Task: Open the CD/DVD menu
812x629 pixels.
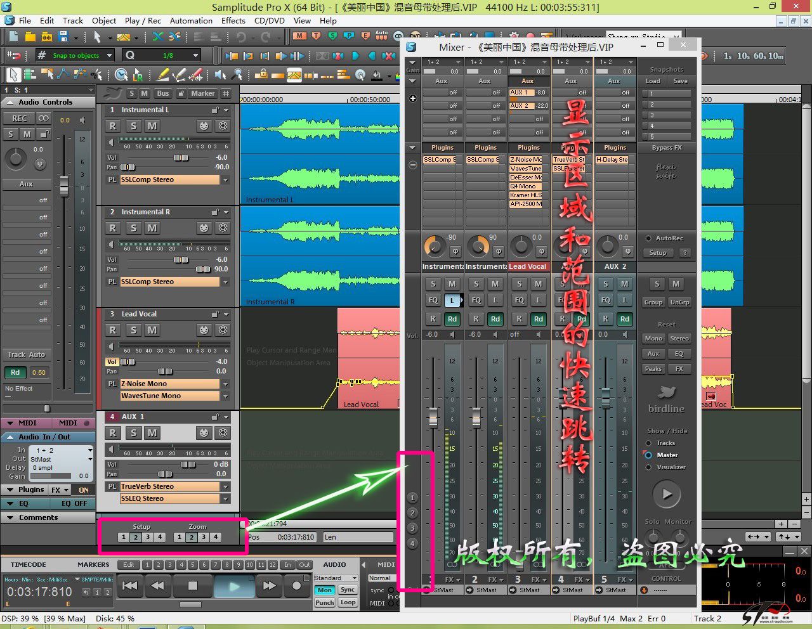Action: (x=270, y=20)
